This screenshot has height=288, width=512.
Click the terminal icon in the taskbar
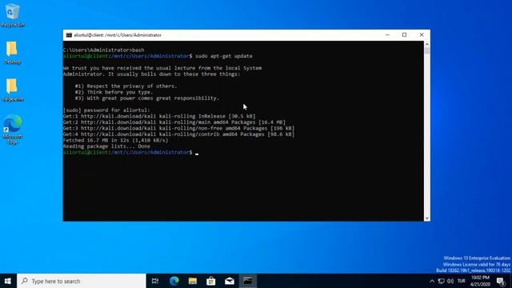[x=248, y=281]
